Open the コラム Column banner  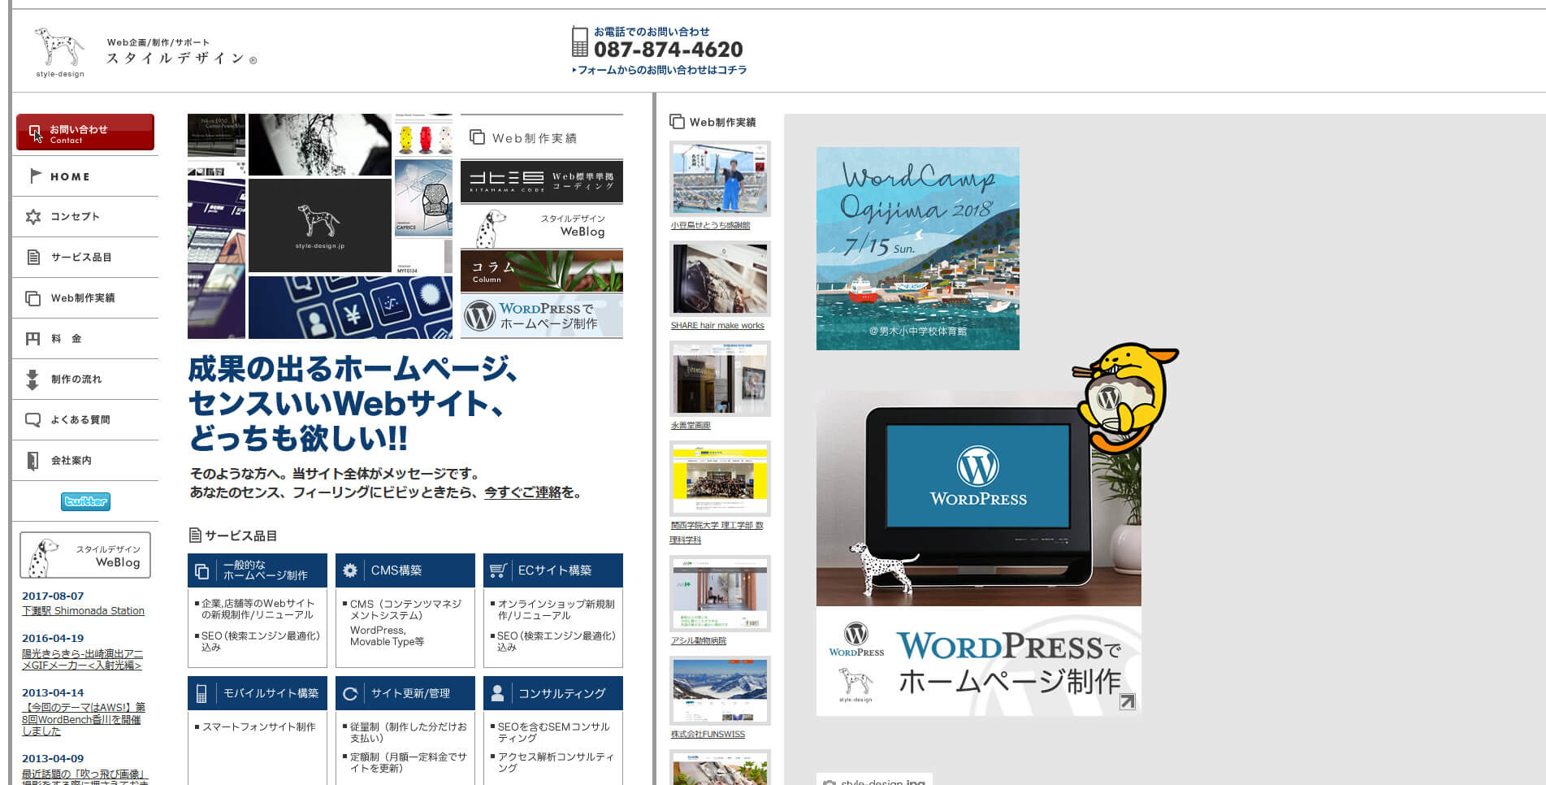point(542,271)
